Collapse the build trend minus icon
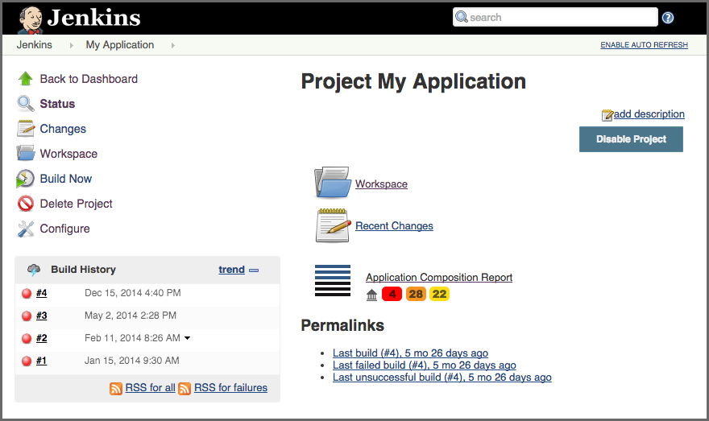Screen dimensions: 709x421 254,270
